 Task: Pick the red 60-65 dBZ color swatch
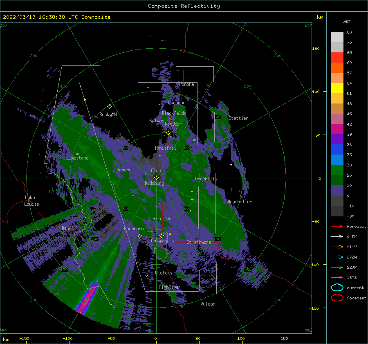(x=337, y=58)
